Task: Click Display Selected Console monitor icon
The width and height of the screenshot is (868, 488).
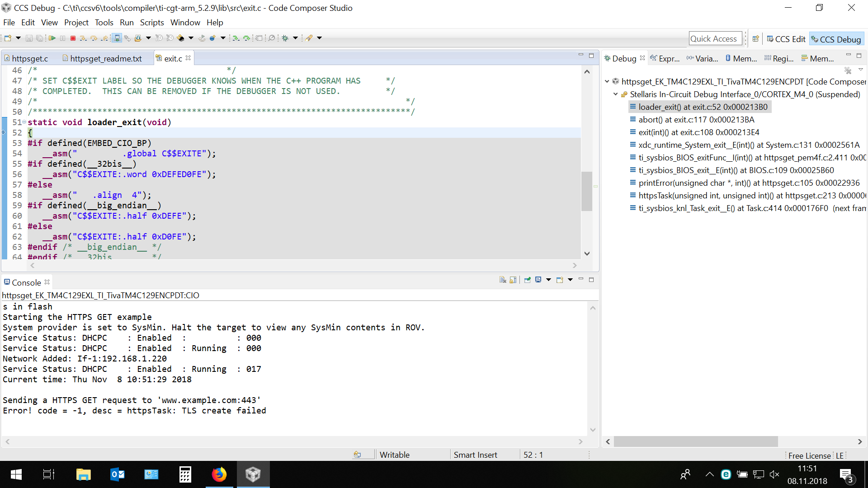Action: [538, 280]
